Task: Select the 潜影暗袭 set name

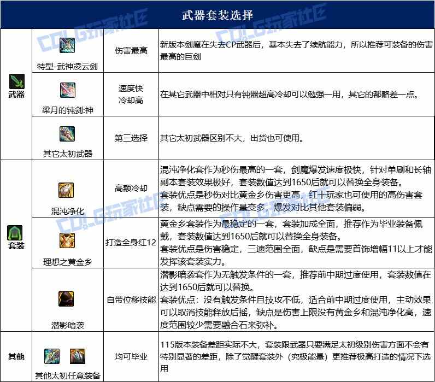Action: 67,325
